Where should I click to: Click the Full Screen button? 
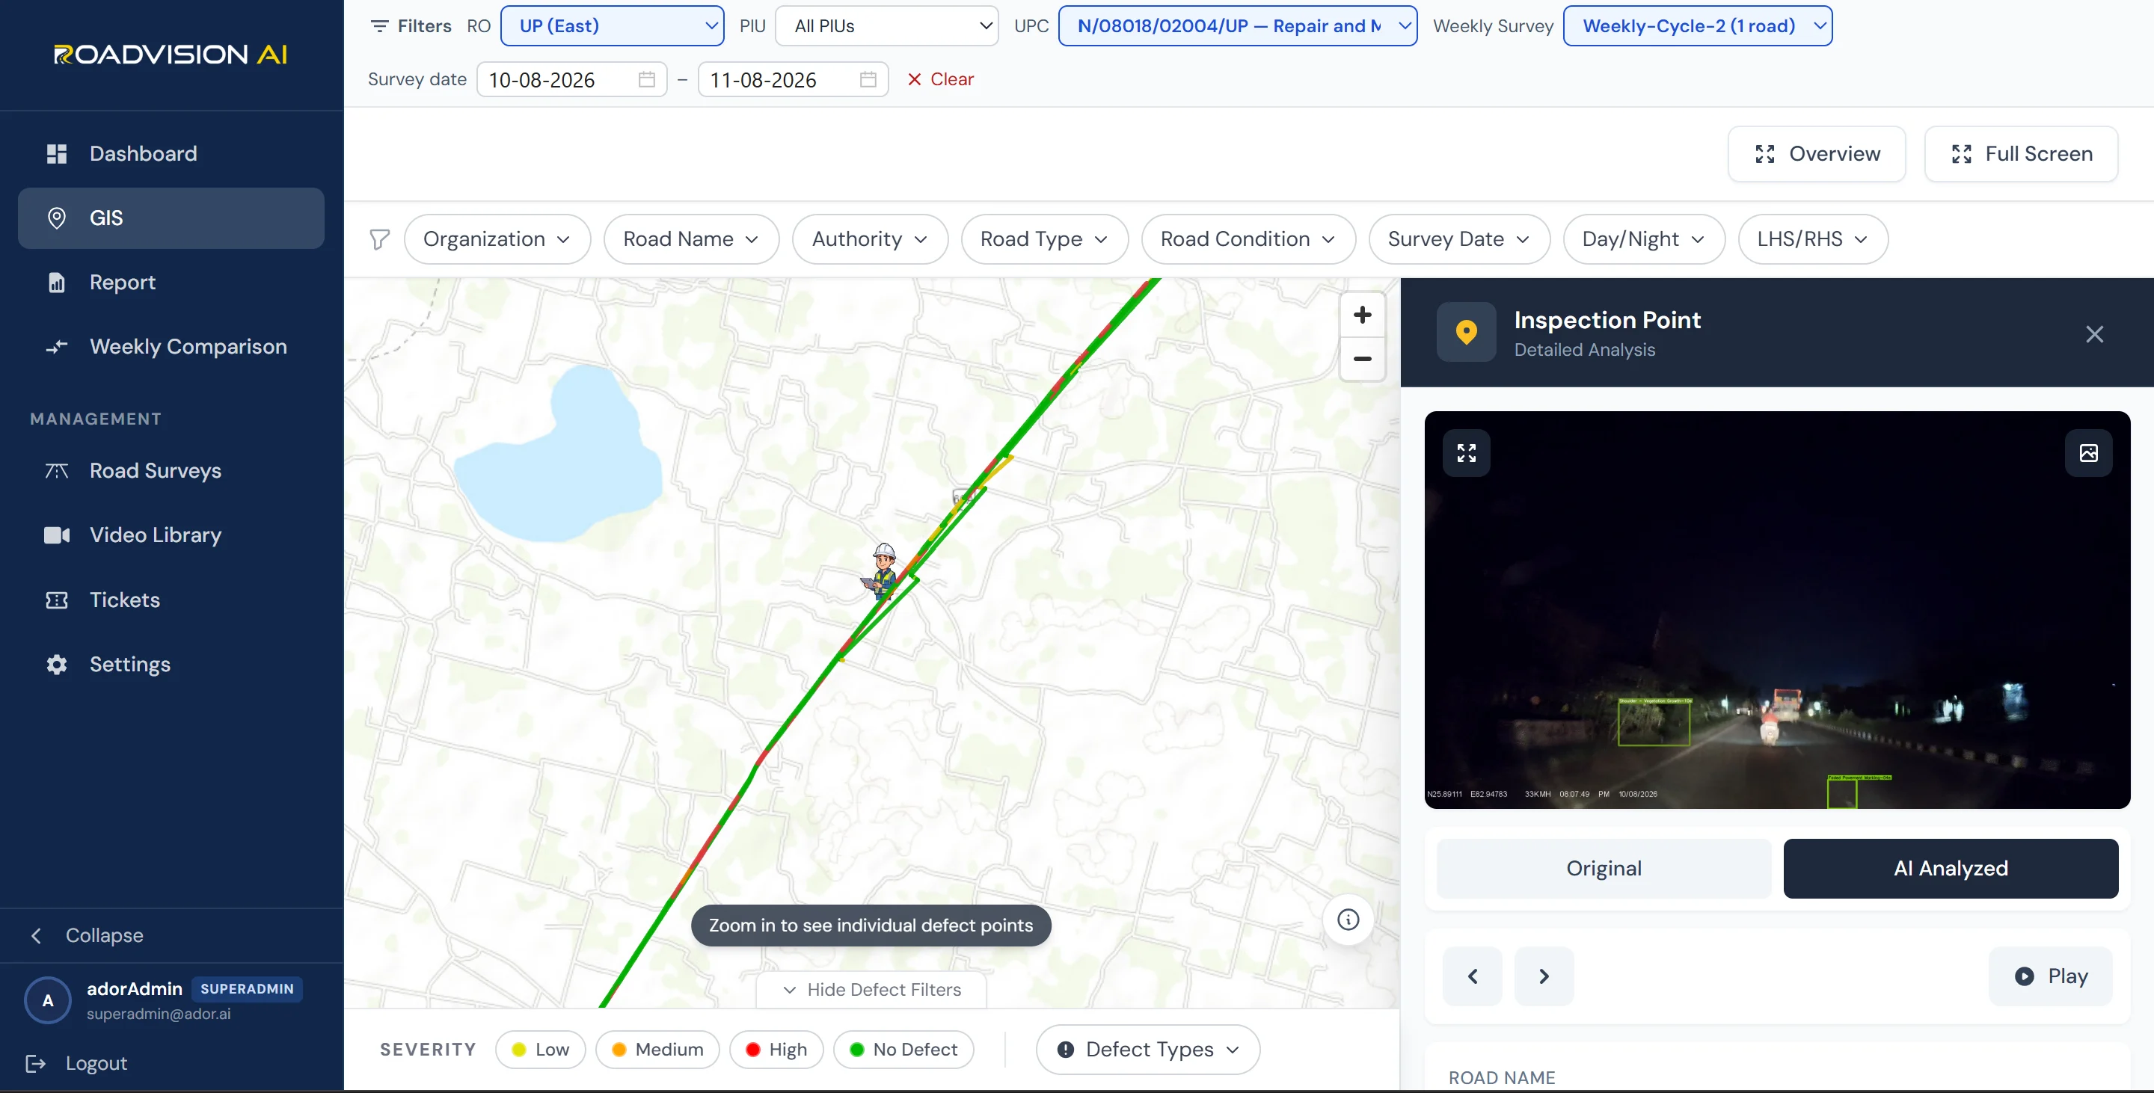point(2021,154)
